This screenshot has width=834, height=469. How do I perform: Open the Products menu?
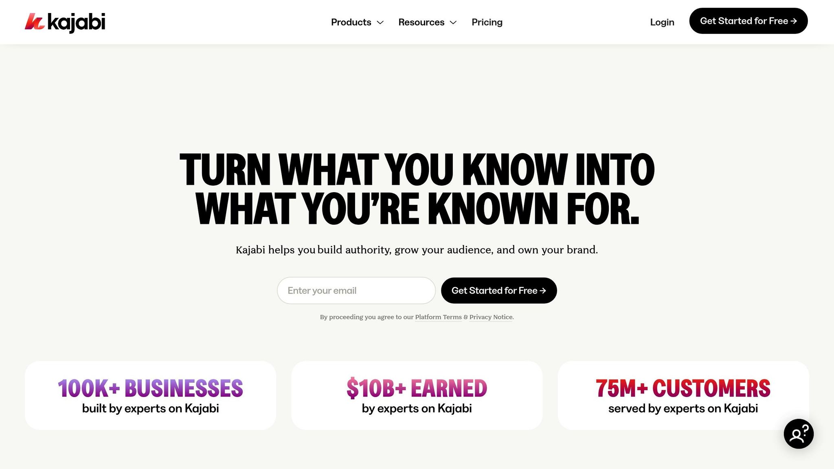pos(351,22)
